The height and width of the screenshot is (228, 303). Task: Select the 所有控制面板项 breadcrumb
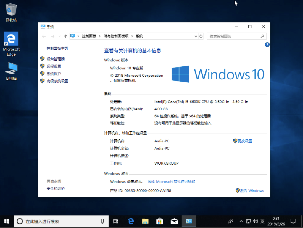116,36
